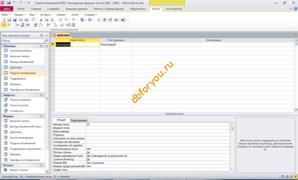Click the Help question mark icon
298x180 pixels.
[296, 9]
